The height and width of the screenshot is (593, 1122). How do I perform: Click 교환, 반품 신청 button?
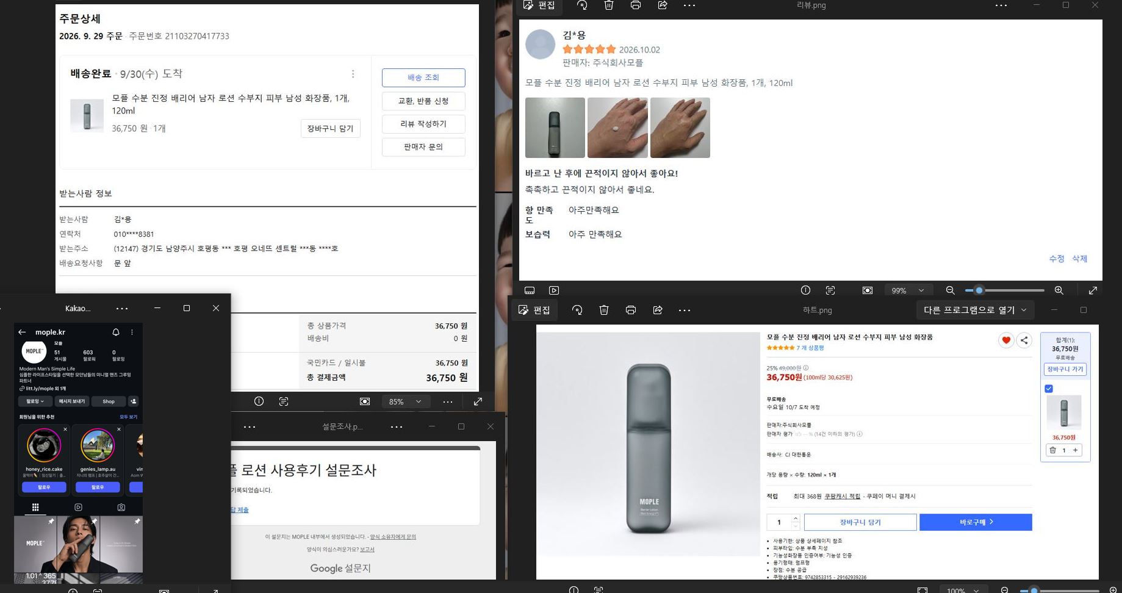(423, 101)
